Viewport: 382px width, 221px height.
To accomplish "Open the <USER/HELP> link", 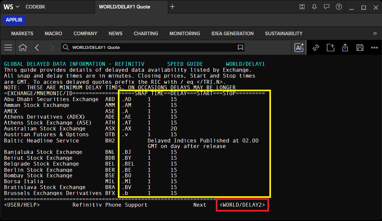I will pos(22,205).
